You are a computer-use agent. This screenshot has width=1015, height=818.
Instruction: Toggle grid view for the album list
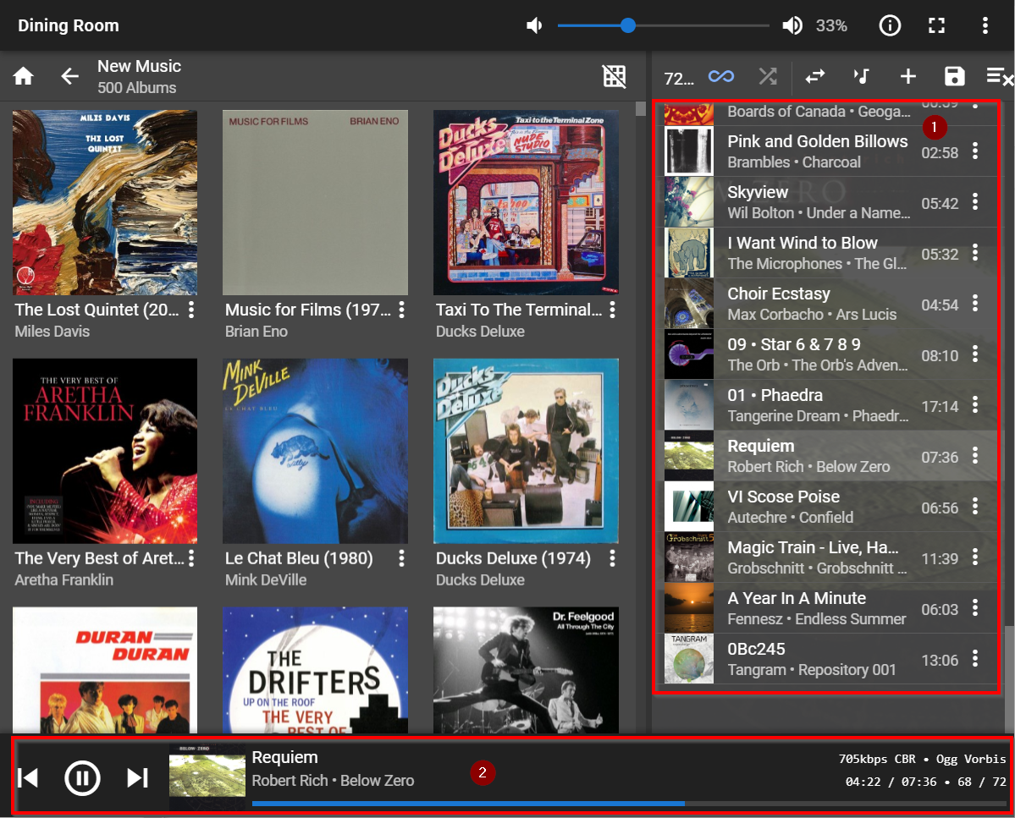pos(614,76)
